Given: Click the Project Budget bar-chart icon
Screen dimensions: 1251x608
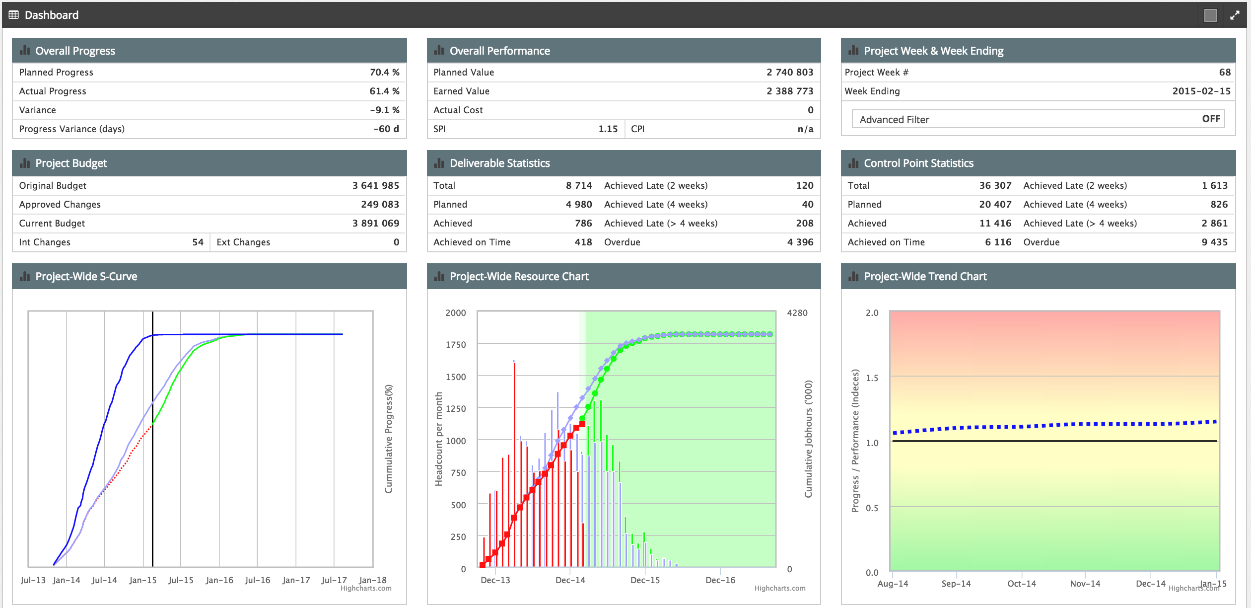Looking at the screenshot, I should pyautogui.click(x=25, y=163).
